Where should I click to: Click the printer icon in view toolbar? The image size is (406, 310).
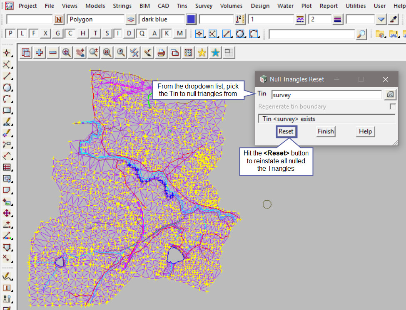(x=161, y=52)
